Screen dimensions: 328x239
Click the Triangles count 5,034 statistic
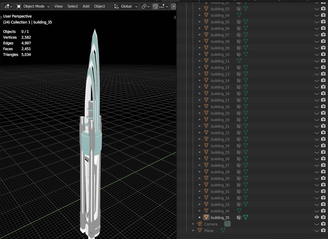pos(26,55)
